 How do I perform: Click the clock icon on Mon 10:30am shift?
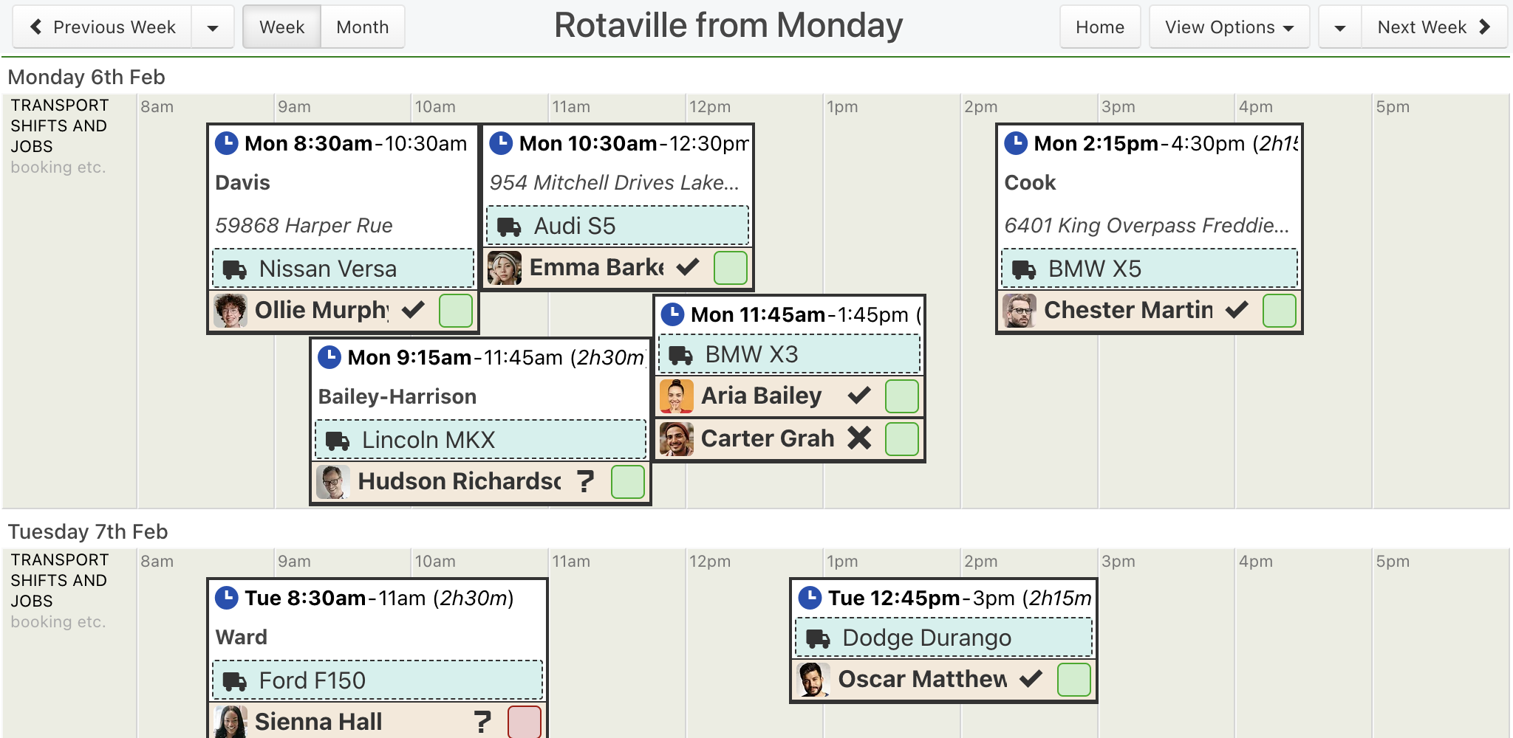[x=501, y=143]
